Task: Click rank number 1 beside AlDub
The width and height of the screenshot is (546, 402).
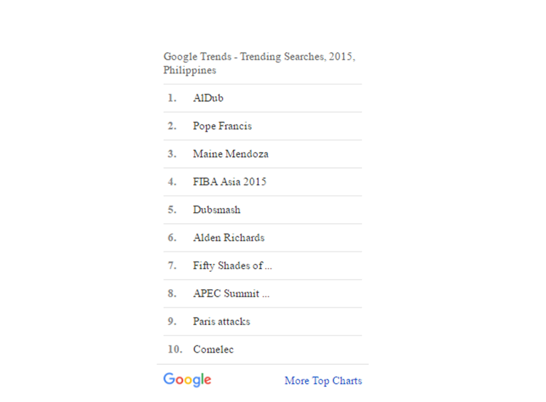Action: tap(172, 98)
